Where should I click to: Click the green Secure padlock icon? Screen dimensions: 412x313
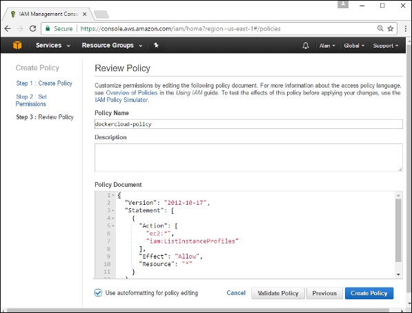point(48,28)
